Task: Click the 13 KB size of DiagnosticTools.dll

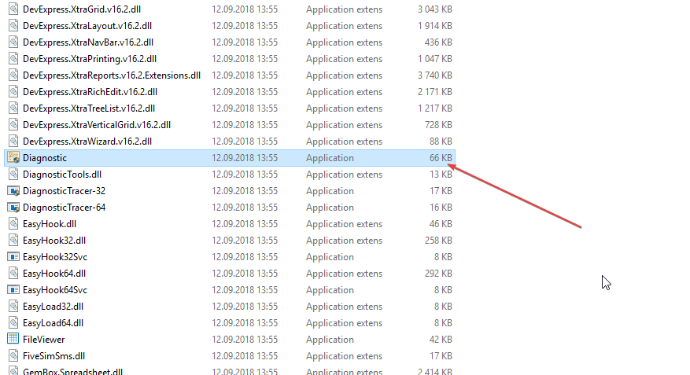Action: tap(441, 175)
